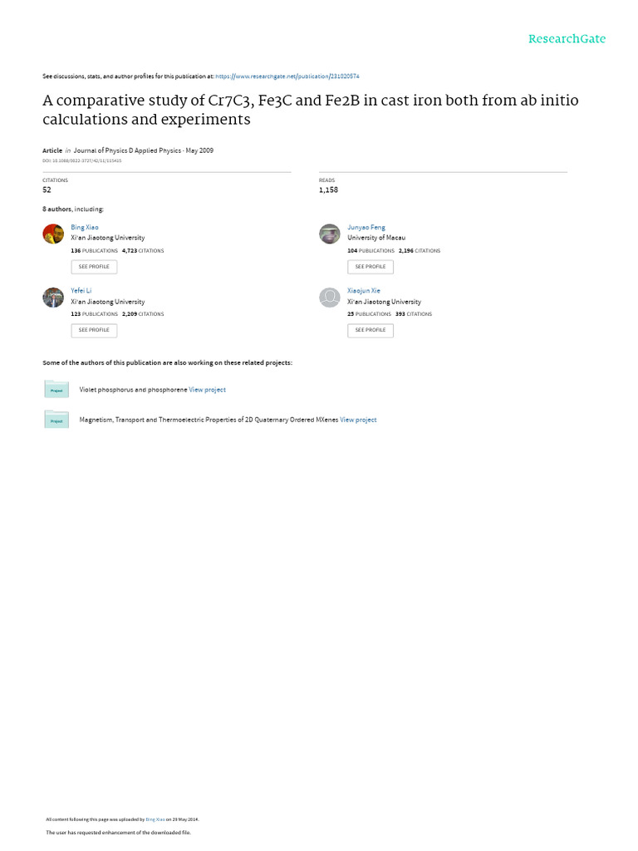The width and height of the screenshot is (638, 851).
Task: Click See Profile under Bing Xiao
Action: 94,267
